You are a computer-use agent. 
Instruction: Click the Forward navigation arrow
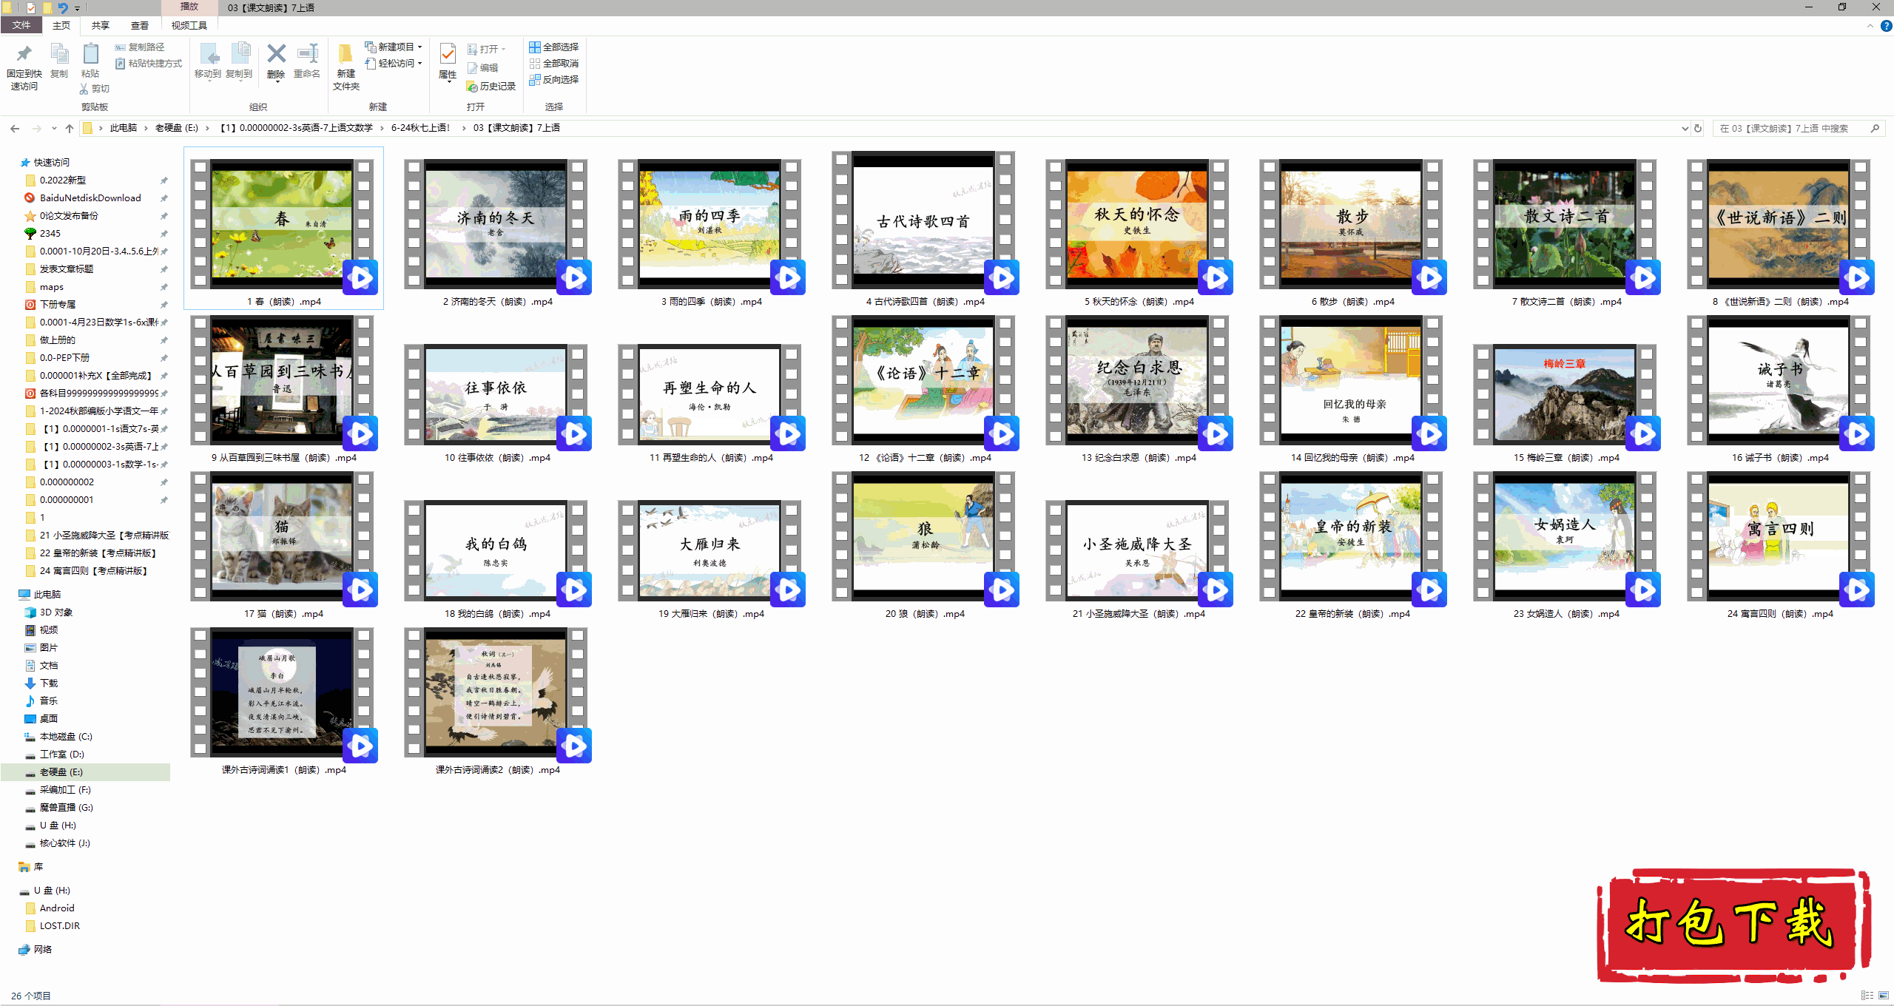(36, 129)
